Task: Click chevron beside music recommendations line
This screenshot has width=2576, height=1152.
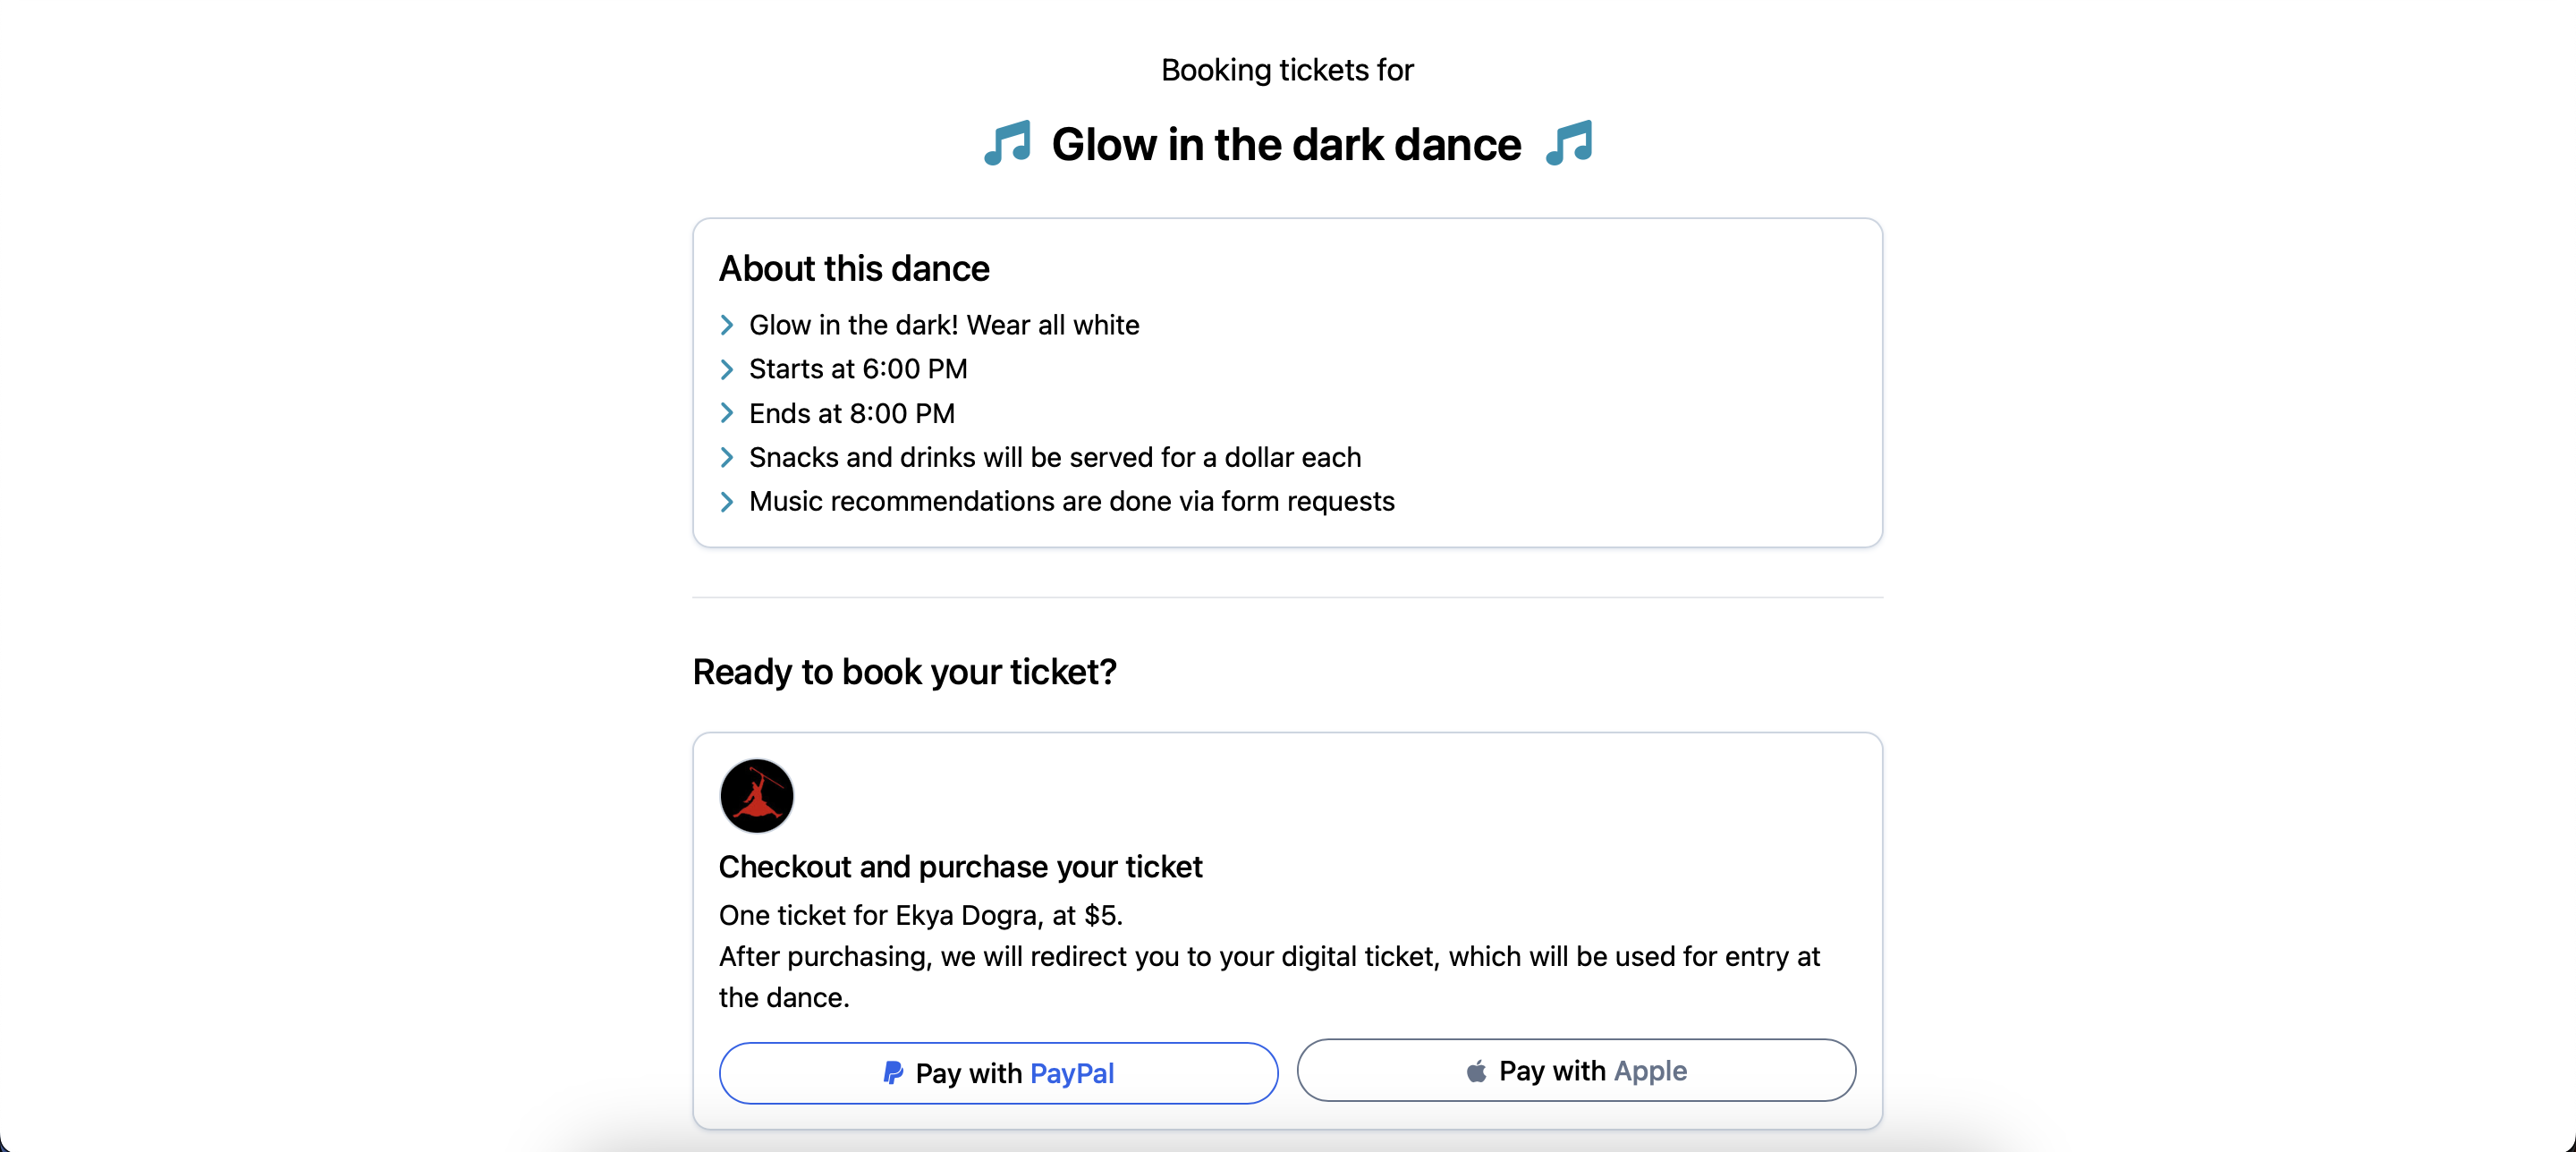Action: pos(727,501)
